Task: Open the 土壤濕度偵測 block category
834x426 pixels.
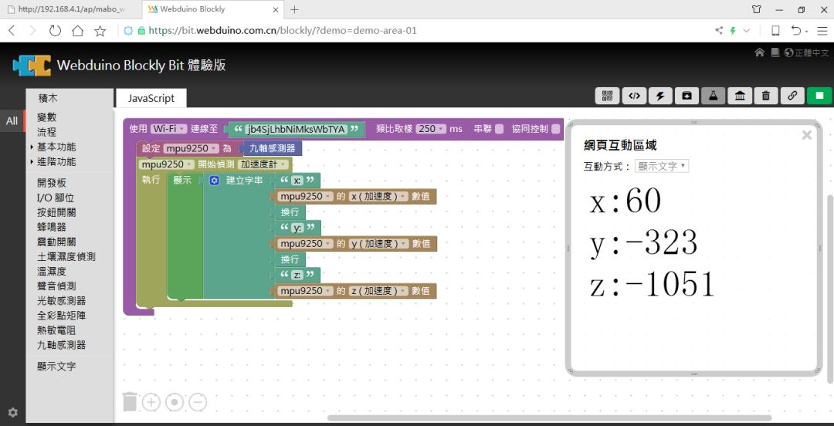Action: [x=66, y=256]
